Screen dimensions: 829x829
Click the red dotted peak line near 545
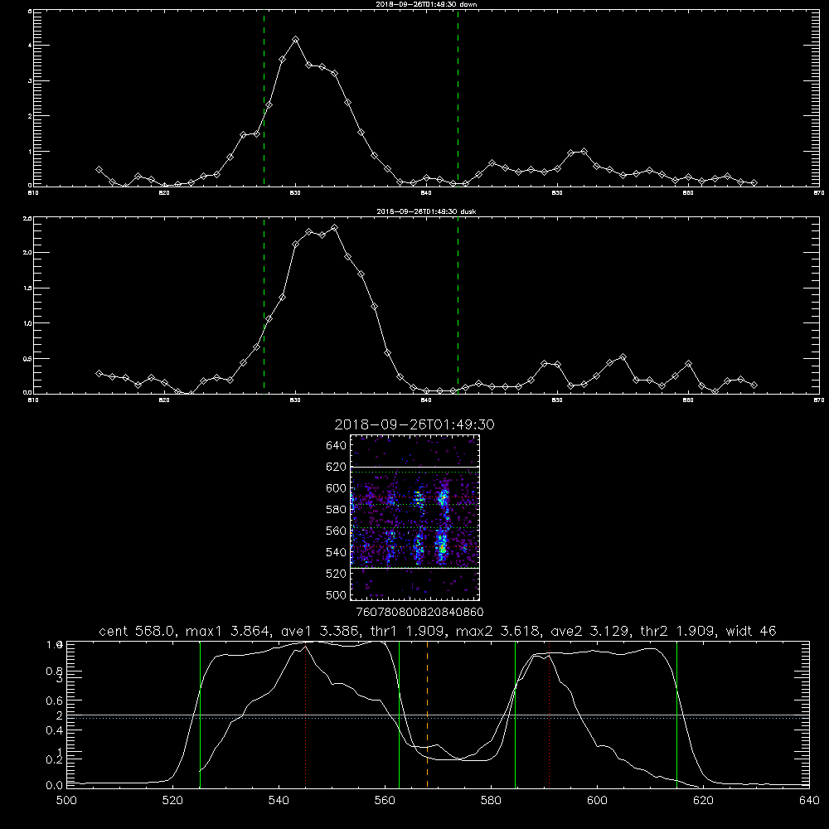306,715
